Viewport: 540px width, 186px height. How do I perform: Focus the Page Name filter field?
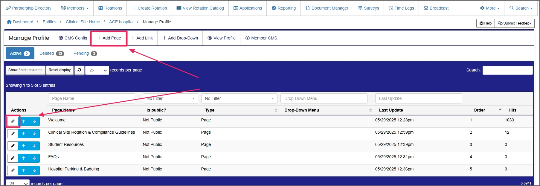[x=91, y=98]
